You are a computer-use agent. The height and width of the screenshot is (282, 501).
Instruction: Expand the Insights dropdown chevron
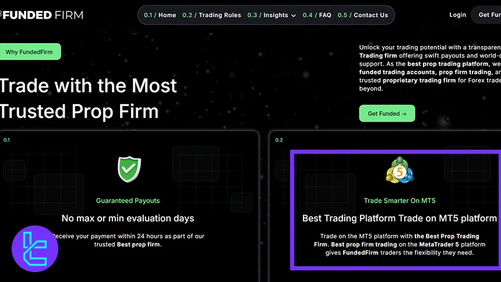tap(294, 15)
